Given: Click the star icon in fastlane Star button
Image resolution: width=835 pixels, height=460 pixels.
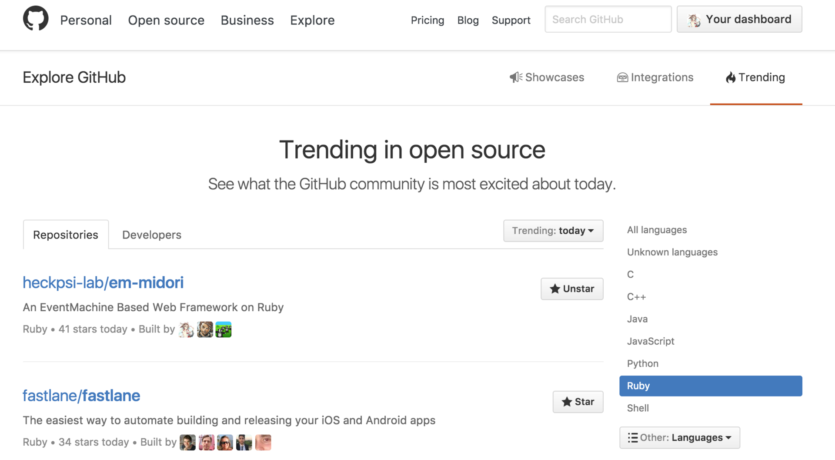Looking at the screenshot, I should pos(567,402).
